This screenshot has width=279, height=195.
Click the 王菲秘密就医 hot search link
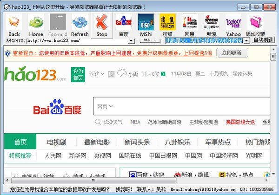point(204,122)
